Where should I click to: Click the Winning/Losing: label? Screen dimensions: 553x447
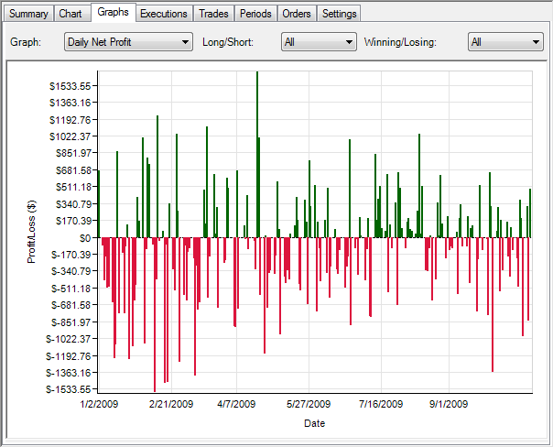click(401, 42)
